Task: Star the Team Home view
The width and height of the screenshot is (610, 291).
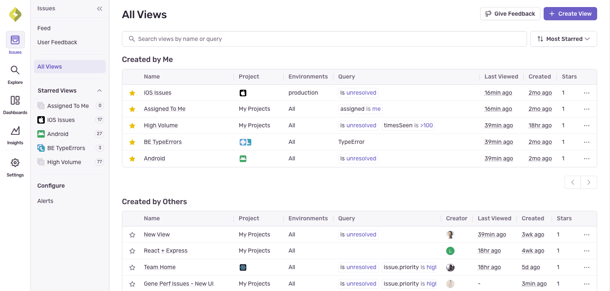Action: [132, 267]
